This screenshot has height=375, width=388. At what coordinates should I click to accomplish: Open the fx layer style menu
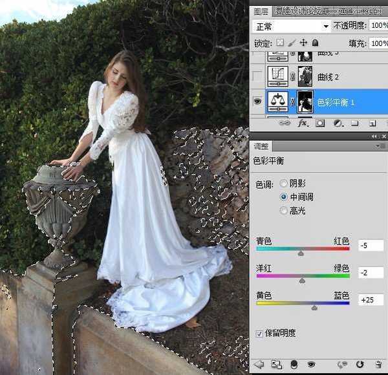[301, 123]
